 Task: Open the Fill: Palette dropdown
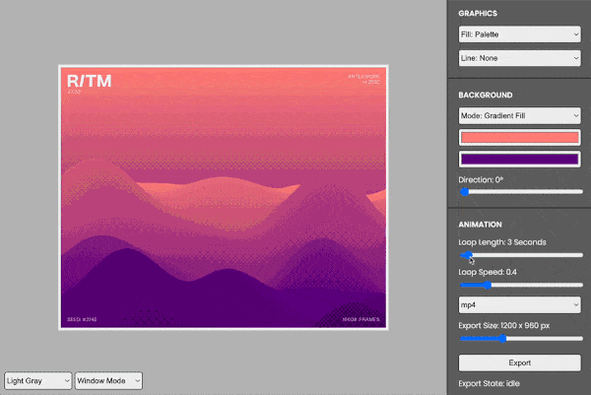pos(519,34)
